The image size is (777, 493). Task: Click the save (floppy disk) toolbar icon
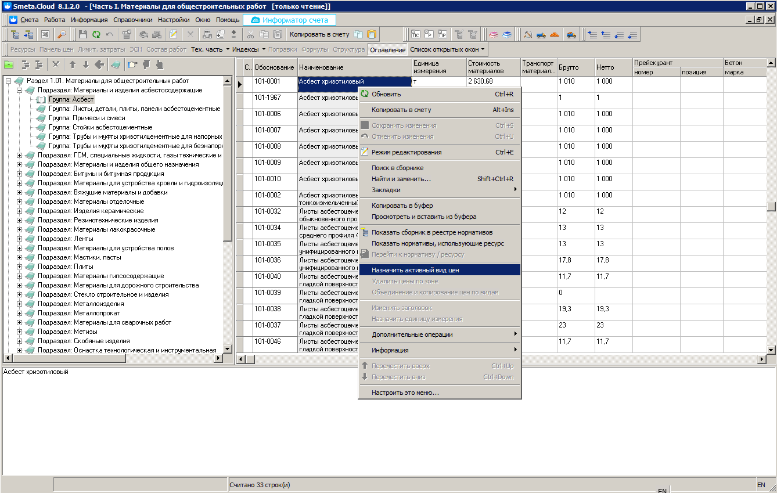83,35
